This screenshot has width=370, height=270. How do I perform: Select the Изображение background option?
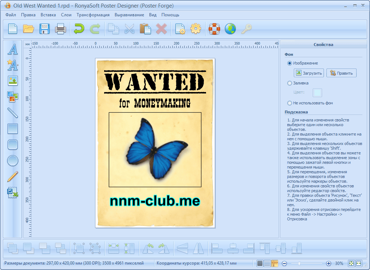303,63
